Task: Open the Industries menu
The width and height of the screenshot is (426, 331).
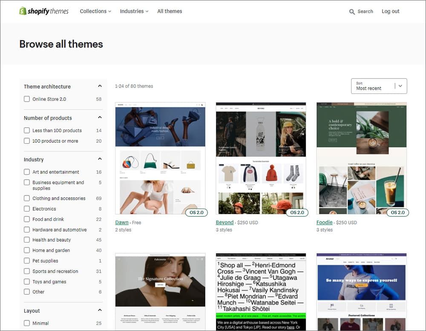Action: pos(134,11)
